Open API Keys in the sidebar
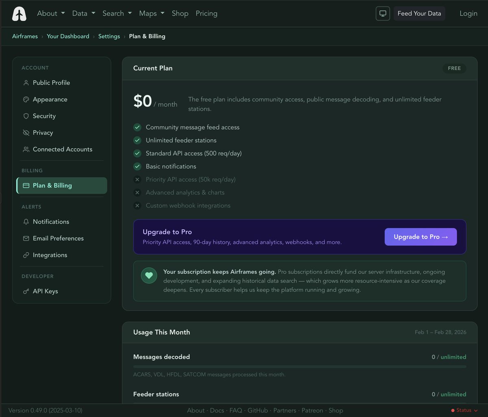Viewport: 488px width, 417px height. [62, 291]
